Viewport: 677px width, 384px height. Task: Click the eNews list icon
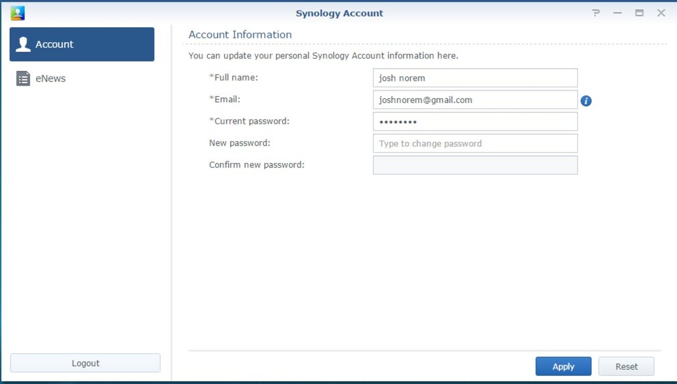point(23,79)
